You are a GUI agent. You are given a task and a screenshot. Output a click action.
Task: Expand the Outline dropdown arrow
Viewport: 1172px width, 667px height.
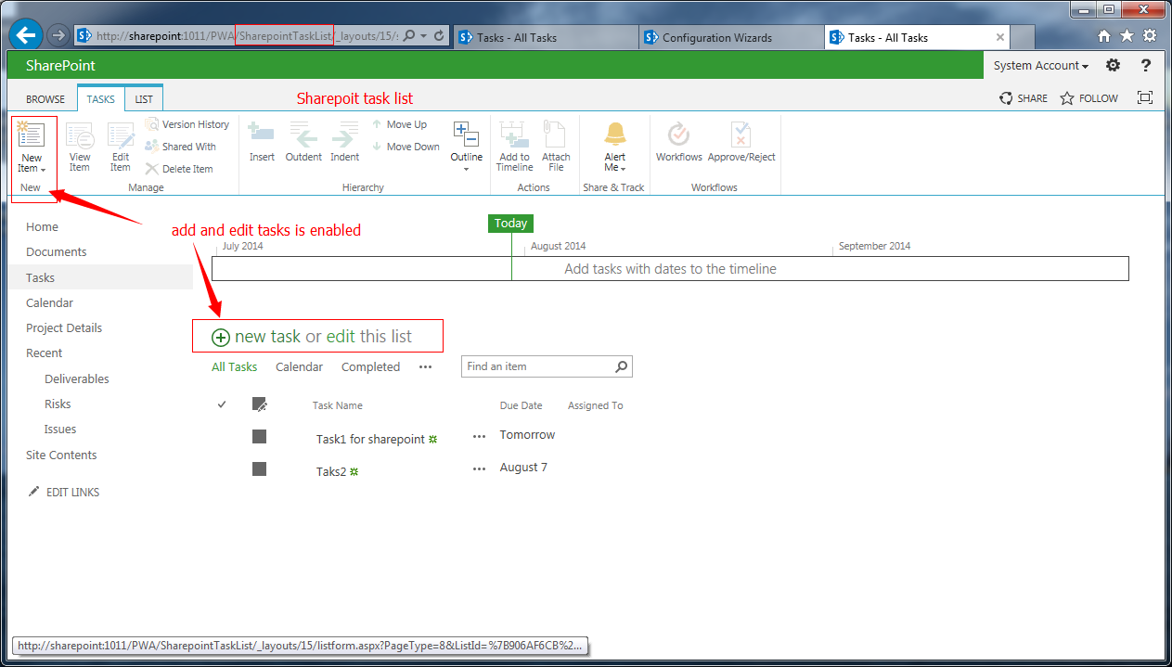pyautogui.click(x=466, y=170)
